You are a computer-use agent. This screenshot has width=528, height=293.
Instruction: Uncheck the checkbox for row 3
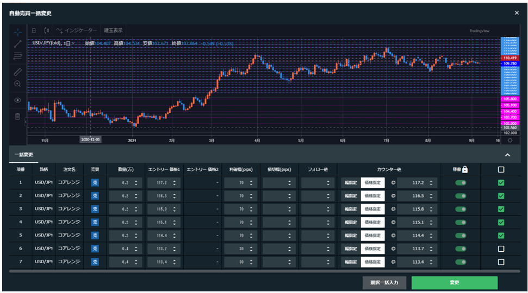(501, 209)
